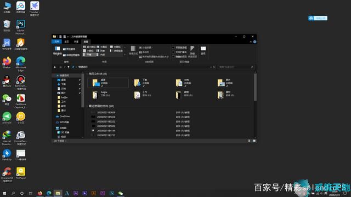This screenshot has height=197, width=351.
Task: Open the folder Options ribbon button
Action: (203, 50)
